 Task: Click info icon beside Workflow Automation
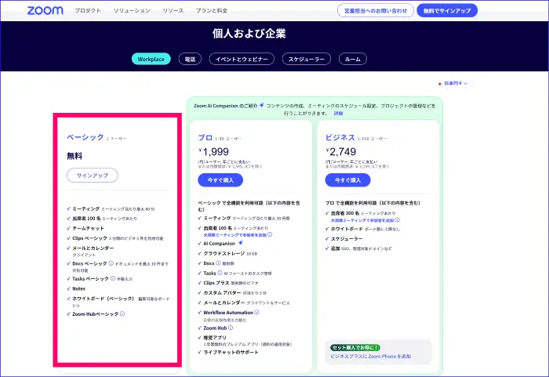[x=256, y=312]
